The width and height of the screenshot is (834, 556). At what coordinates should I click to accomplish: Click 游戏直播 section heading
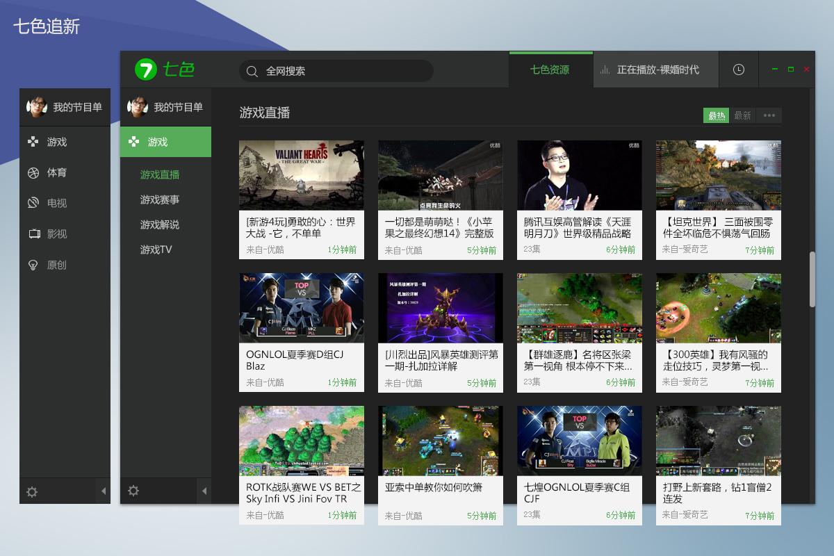265,113
